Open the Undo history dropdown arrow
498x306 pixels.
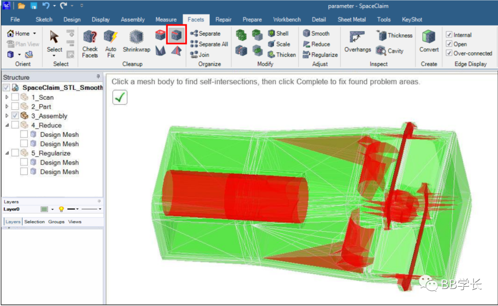(54, 6)
